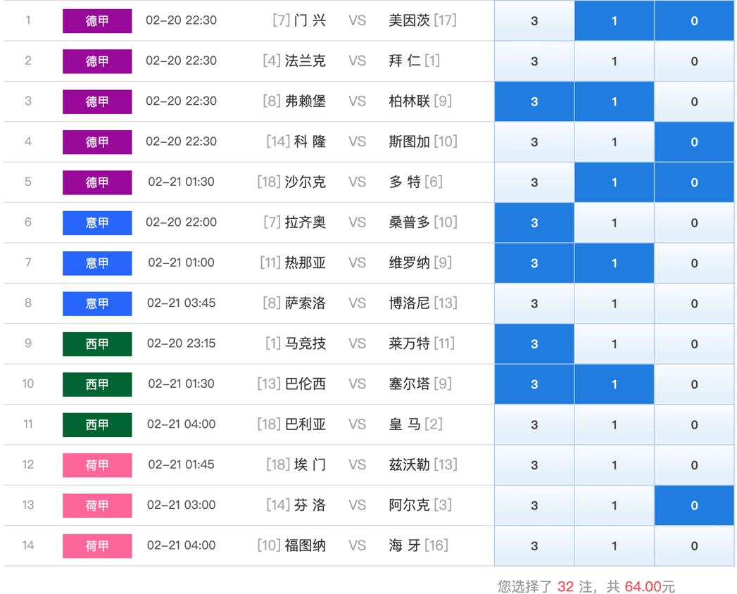Choose loss (0) for 巴利亚 vs 皇马
The image size is (737, 594).
click(x=694, y=425)
